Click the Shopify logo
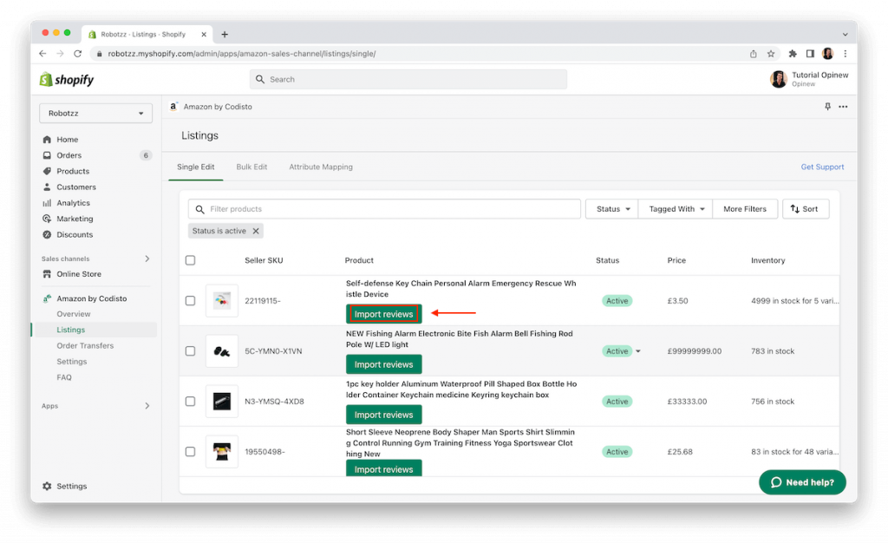Viewport: 888px width, 543px height. point(66,80)
